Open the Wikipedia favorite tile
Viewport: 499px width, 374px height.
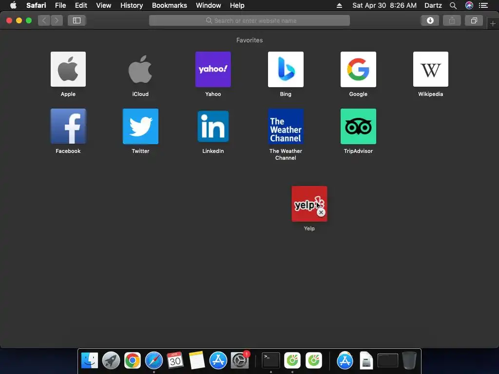click(x=431, y=69)
